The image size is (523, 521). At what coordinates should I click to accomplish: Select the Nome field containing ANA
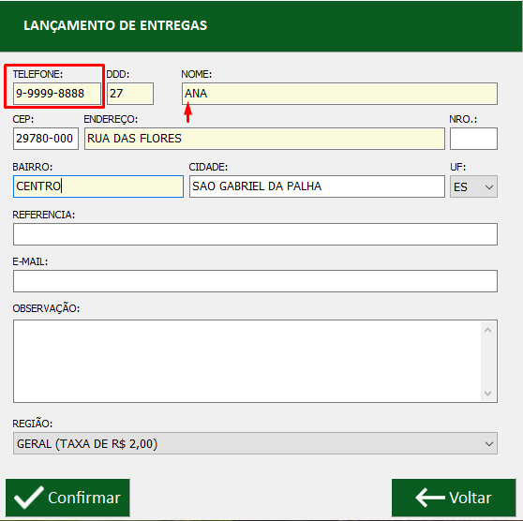coord(339,94)
